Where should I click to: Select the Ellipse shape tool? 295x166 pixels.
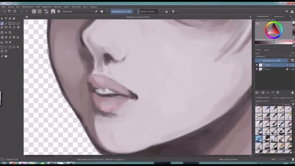coord(14,24)
